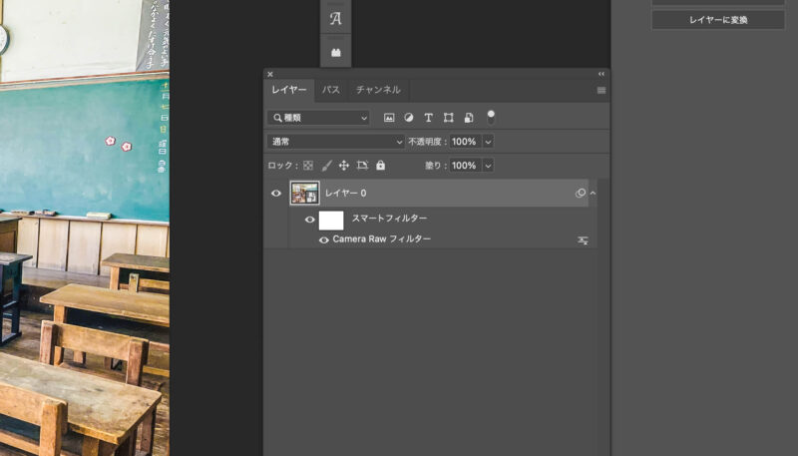Select the white smart filter mask thumbnail
This screenshot has height=456, width=798.
coord(331,221)
